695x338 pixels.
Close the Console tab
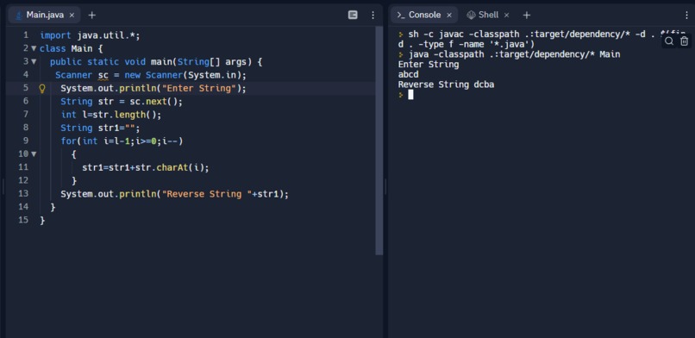pos(449,15)
